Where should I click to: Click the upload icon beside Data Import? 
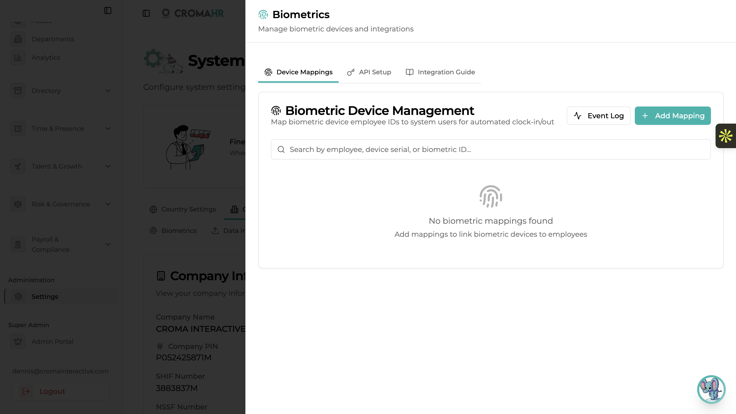tap(215, 231)
